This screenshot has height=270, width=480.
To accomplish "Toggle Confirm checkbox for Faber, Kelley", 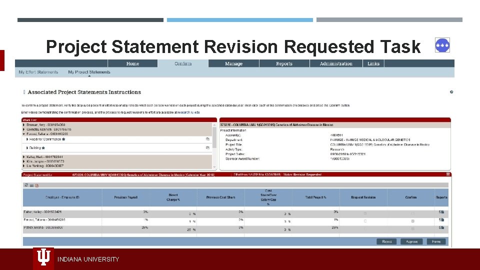I will (x=412, y=213).
